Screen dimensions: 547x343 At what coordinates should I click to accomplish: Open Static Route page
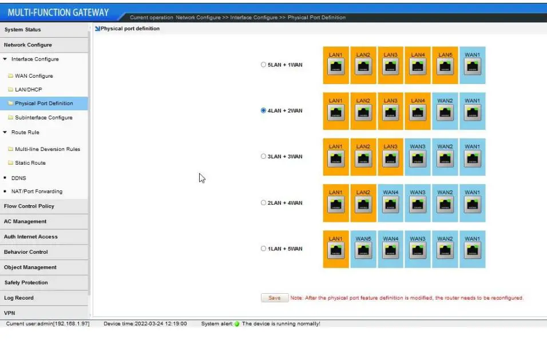pyautogui.click(x=30, y=163)
